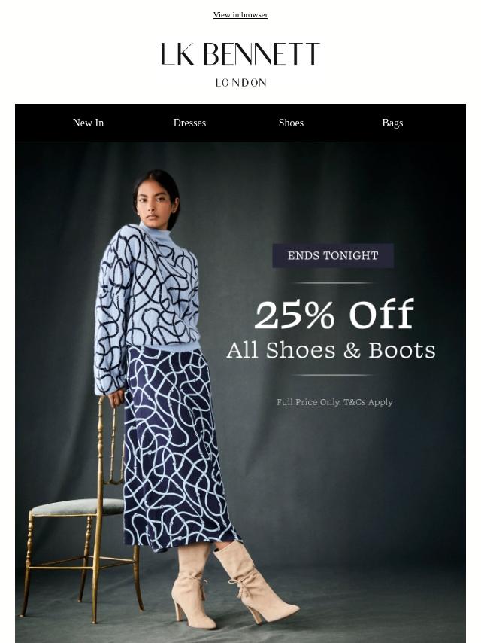Click Full Price Only T&Cs Apply
This screenshot has width=481, height=643.
coord(334,402)
